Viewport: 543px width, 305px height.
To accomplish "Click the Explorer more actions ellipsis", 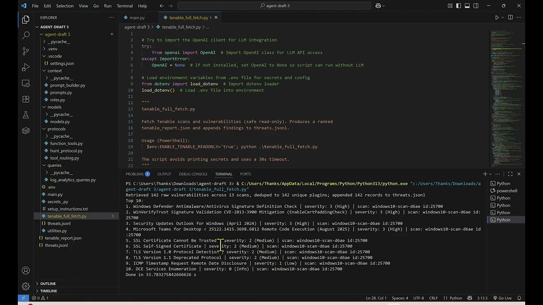I will point(112,17).
